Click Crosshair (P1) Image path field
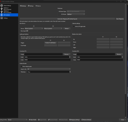Viewport: 128px width, 122px height. (44, 54)
